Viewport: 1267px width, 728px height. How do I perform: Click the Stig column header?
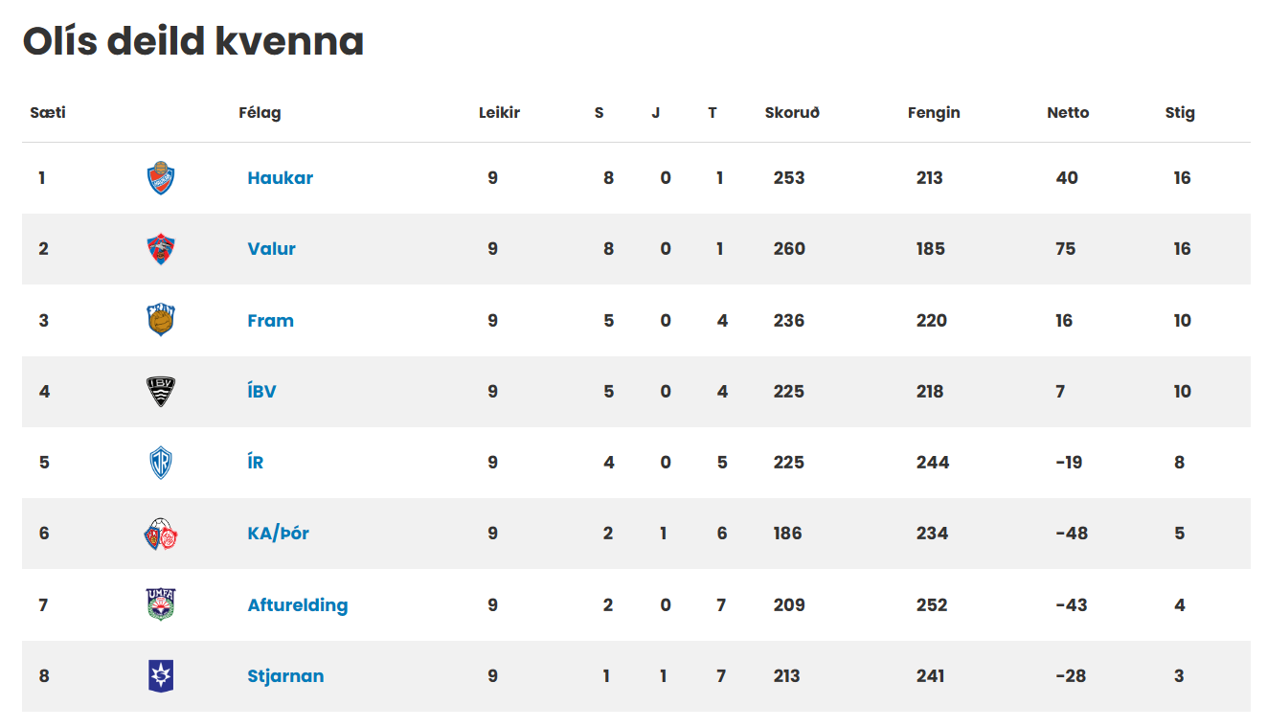coord(1180,113)
